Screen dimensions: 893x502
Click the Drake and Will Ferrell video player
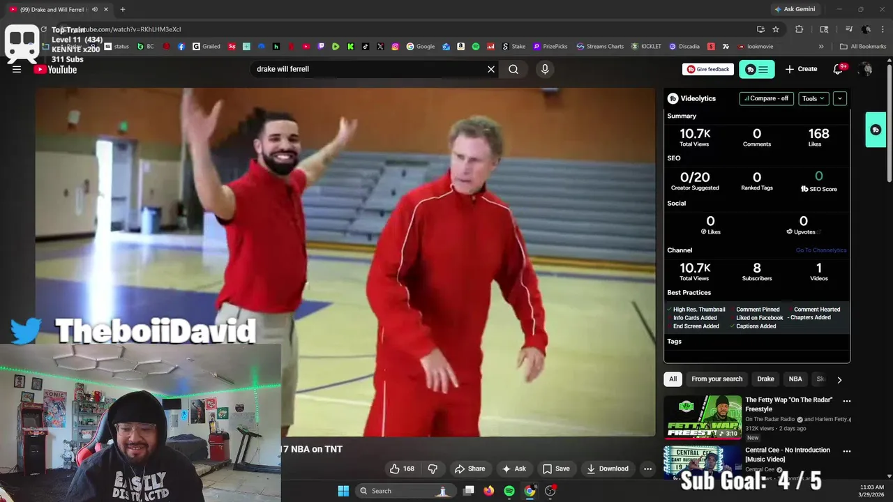[345, 262]
